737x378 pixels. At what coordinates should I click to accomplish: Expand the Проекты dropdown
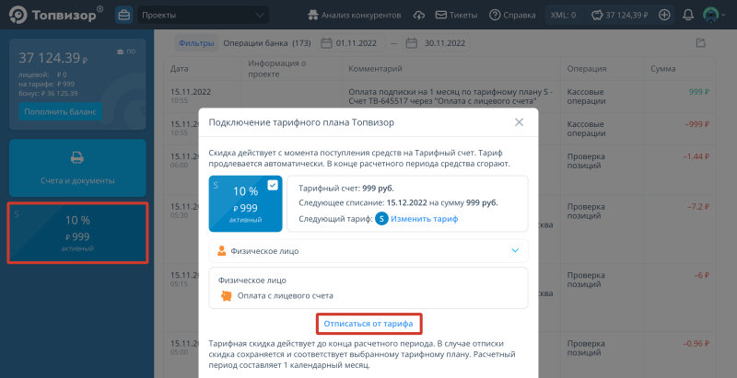pos(205,16)
